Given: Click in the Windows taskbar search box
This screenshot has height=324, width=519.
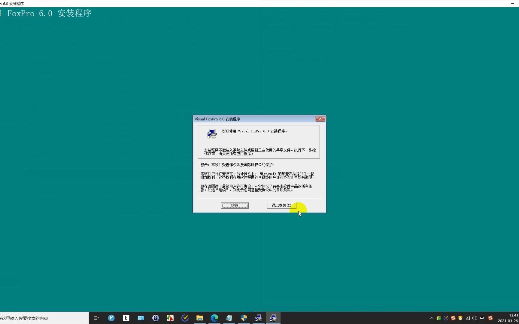Looking at the screenshot, I should pyautogui.click(x=44, y=318).
